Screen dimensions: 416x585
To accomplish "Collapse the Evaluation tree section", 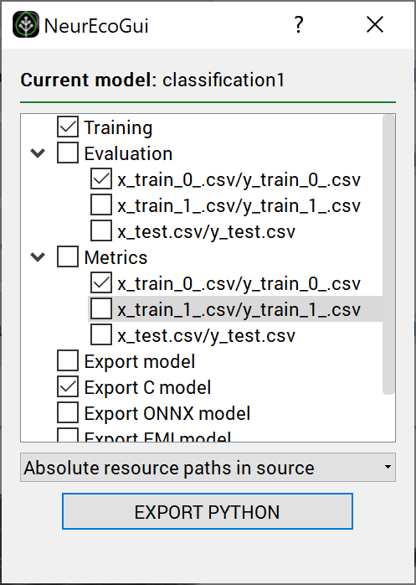I will click(38, 153).
